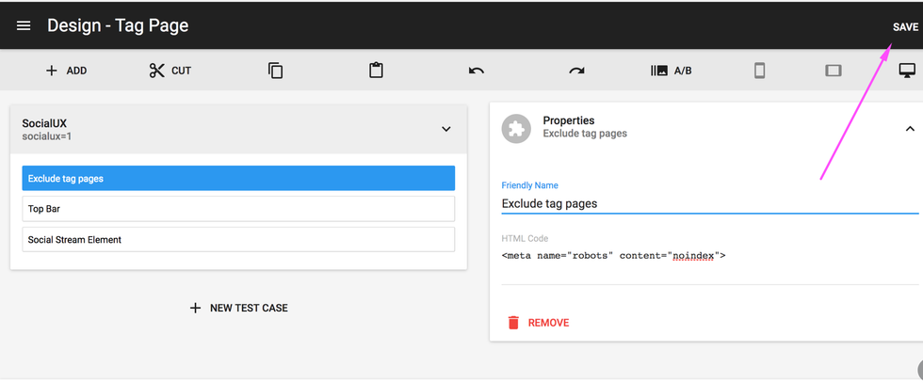Select the Social Stream Element item
This screenshot has height=383, width=923.
click(x=238, y=240)
